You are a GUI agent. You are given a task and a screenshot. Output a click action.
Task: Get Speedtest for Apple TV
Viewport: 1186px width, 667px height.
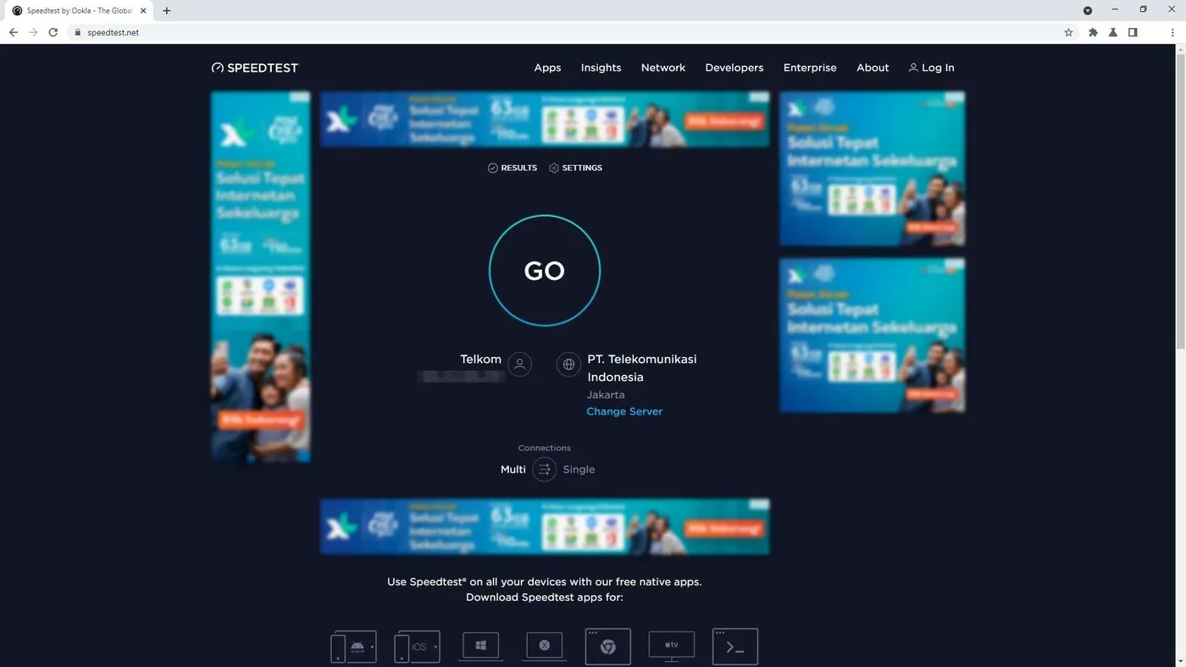tap(672, 646)
